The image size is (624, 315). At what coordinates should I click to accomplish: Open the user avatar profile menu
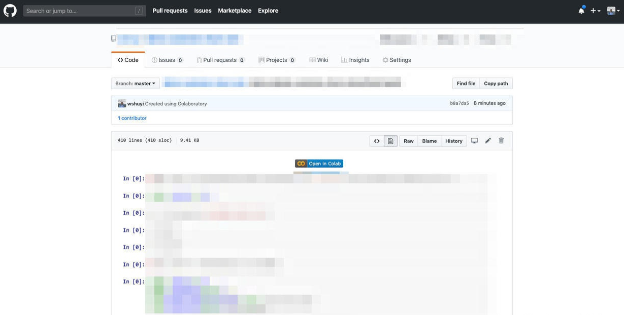click(x=613, y=11)
